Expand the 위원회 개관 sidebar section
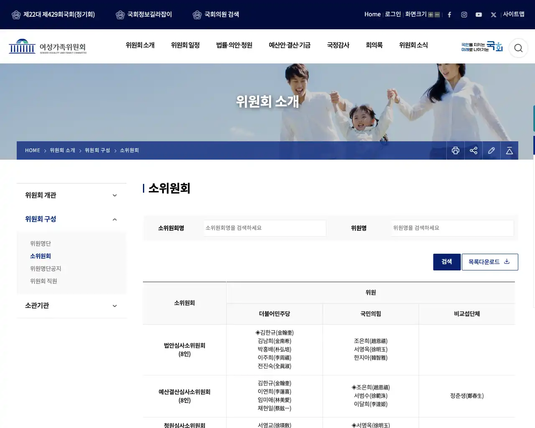 pyautogui.click(x=71, y=195)
